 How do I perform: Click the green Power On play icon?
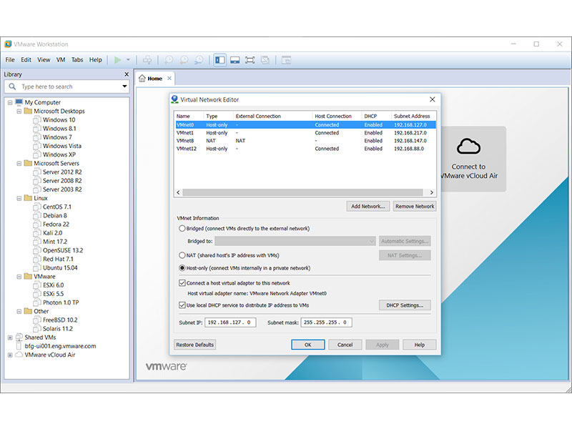tap(117, 60)
